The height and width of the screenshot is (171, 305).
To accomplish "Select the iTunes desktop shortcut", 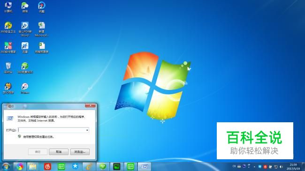I will 25,89.
